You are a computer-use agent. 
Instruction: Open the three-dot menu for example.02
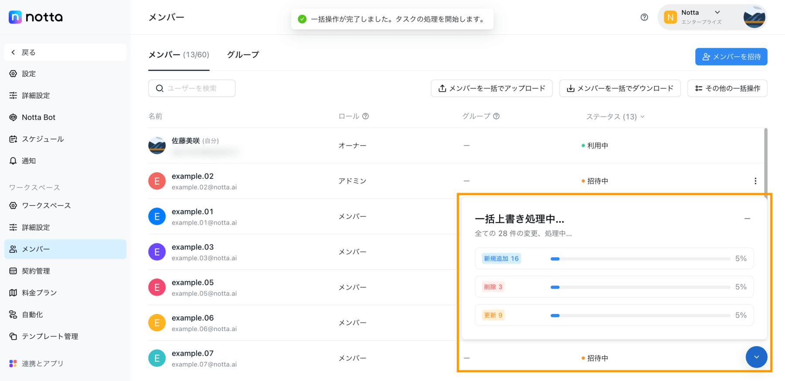[755, 181]
